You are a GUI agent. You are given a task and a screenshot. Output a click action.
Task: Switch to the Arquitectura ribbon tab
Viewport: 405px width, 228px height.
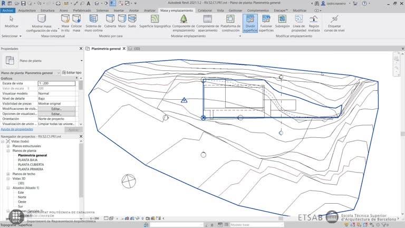pos(27,10)
